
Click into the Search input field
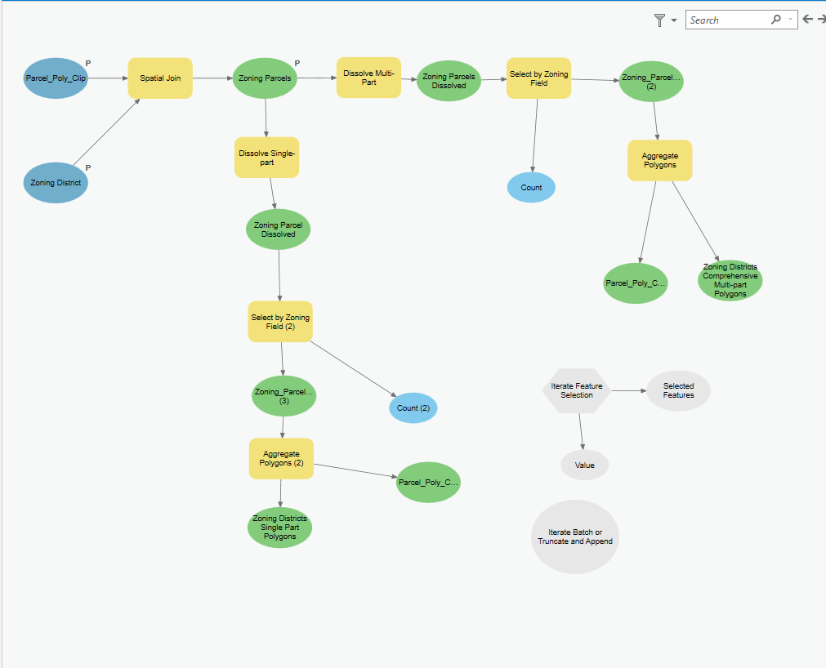click(x=728, y=20)
